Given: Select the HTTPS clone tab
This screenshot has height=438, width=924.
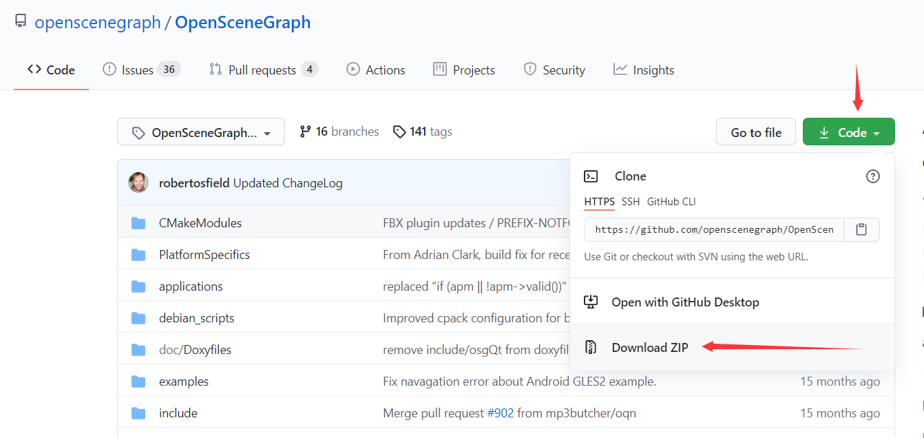Looking at the screenshot, I should pyautogui.click(x=599, y=202).
